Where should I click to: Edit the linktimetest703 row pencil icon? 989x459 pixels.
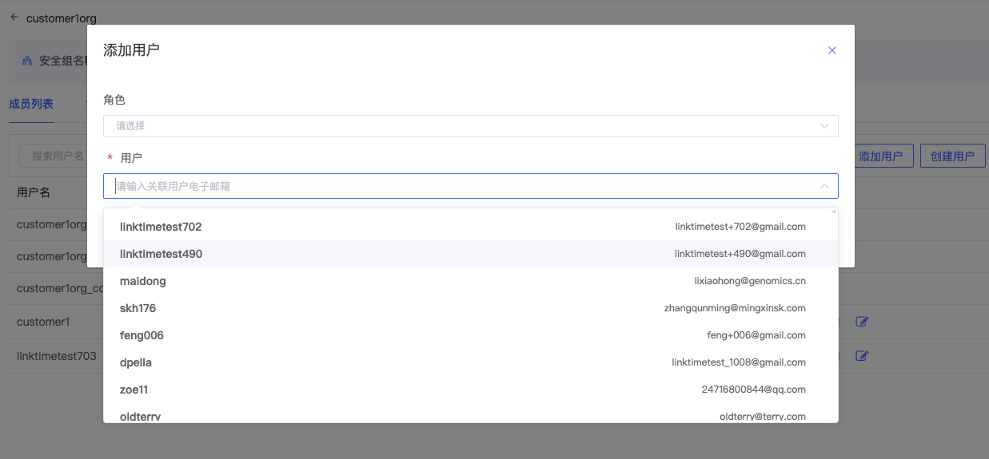[x=862, y=356]
